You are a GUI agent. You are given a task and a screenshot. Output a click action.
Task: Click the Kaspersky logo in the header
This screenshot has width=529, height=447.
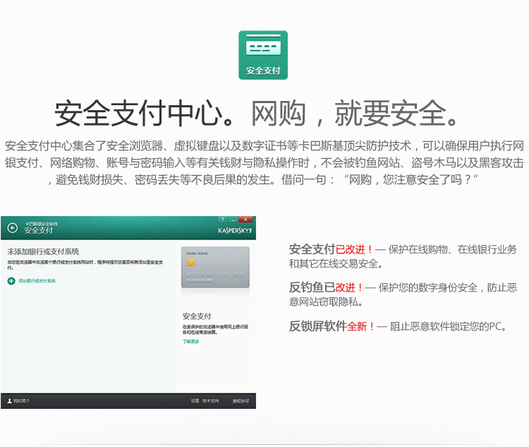234,230
